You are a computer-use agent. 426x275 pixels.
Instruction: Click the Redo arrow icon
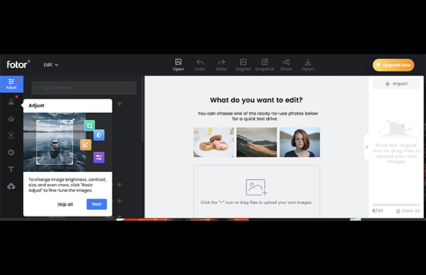coord(221,65)
